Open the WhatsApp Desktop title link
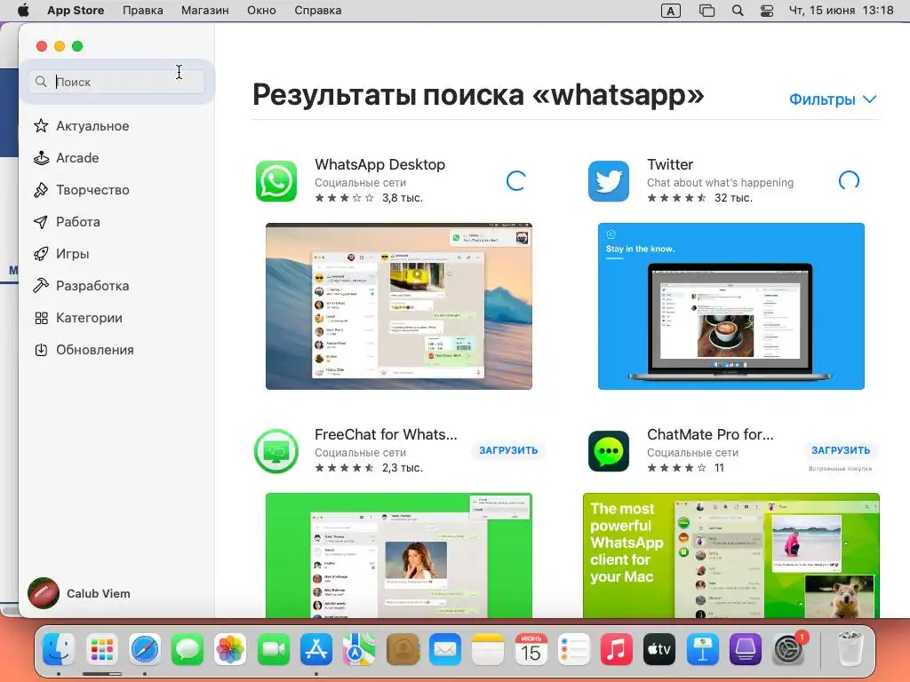Screen dimensions: 910x682 click(379, 164)
